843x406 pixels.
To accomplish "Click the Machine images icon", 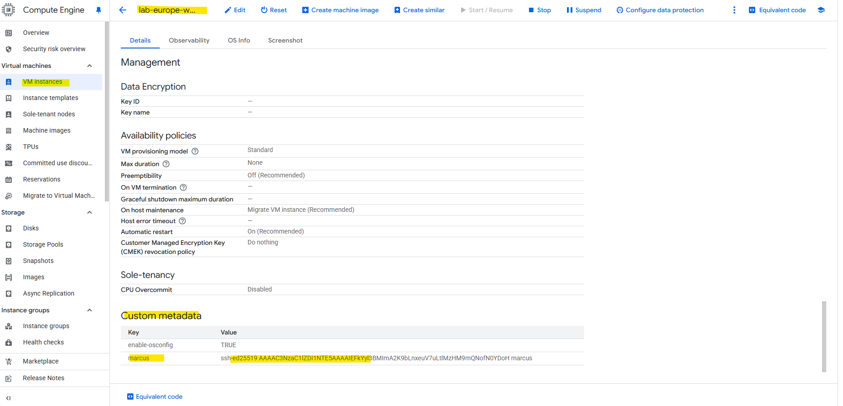I will [9, 131].
